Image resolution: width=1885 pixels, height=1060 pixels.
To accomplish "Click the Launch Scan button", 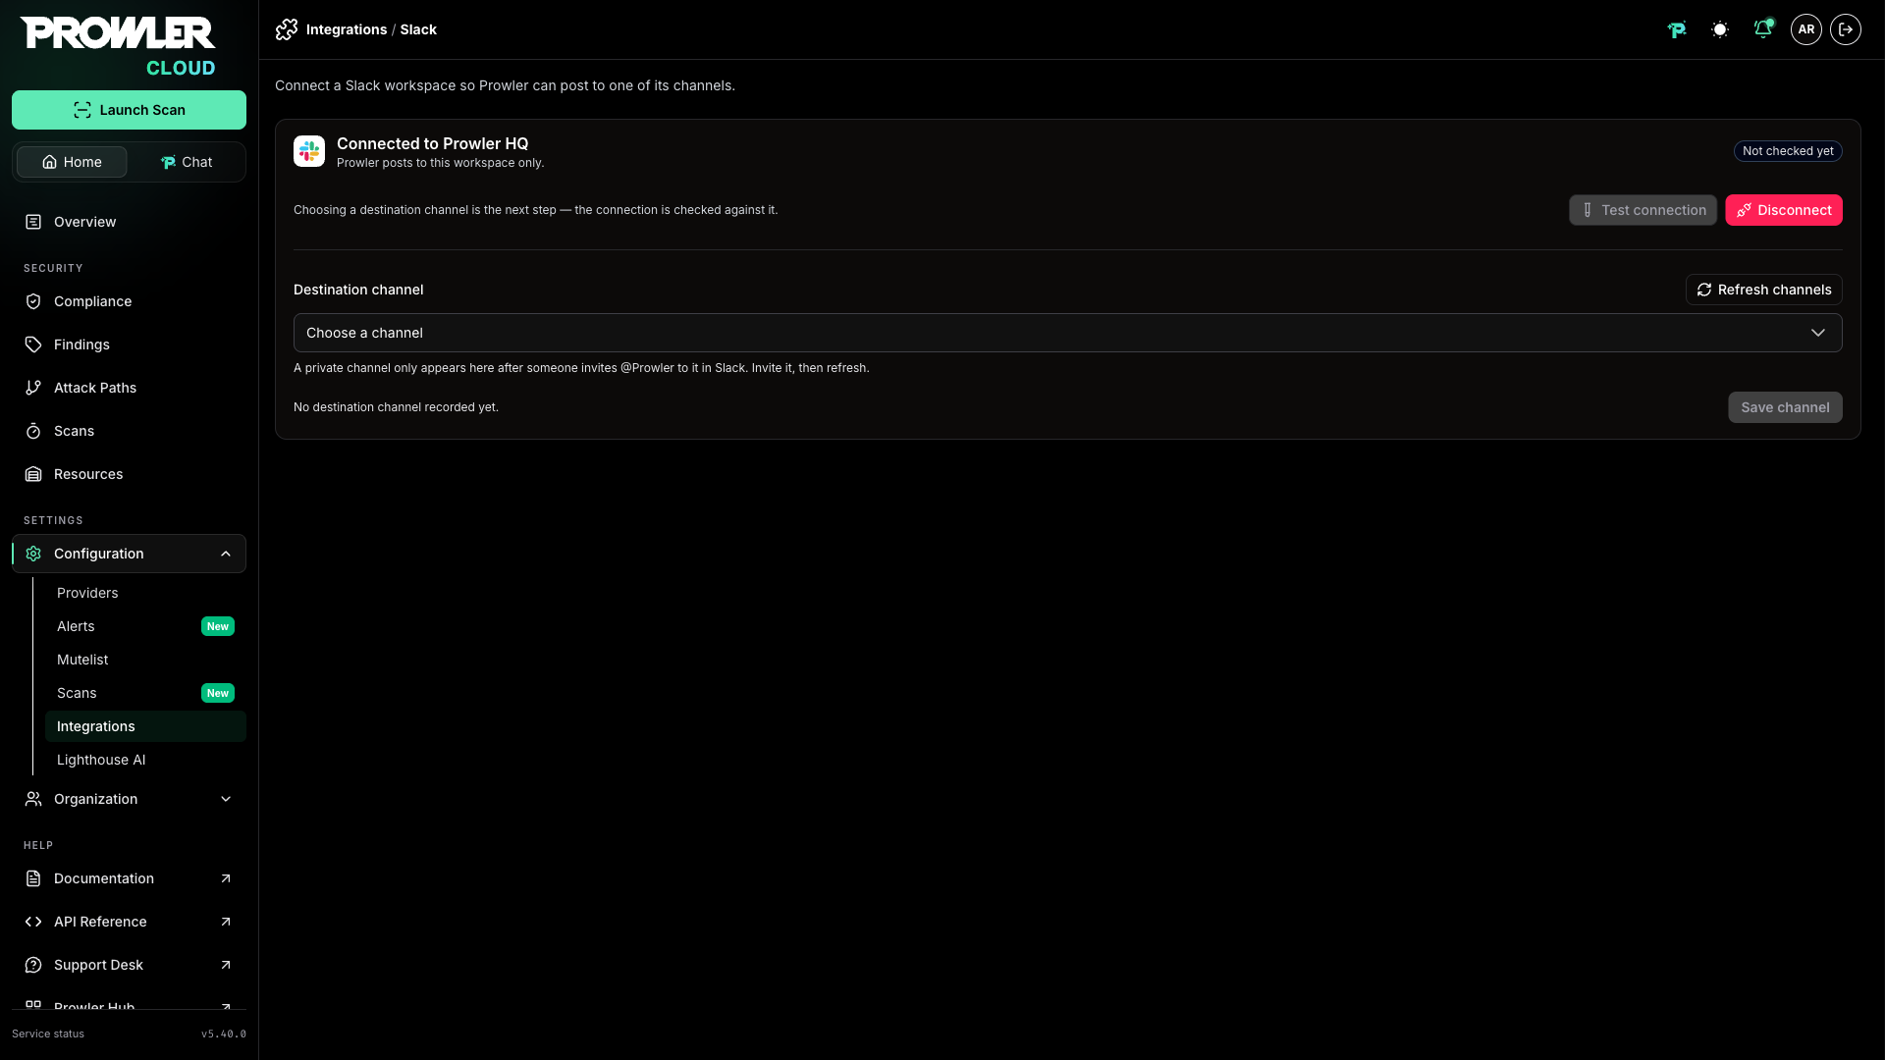I will point(129,110).
